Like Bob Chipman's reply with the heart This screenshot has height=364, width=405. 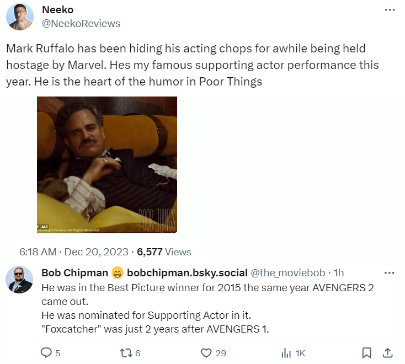(x=206, y=352)
